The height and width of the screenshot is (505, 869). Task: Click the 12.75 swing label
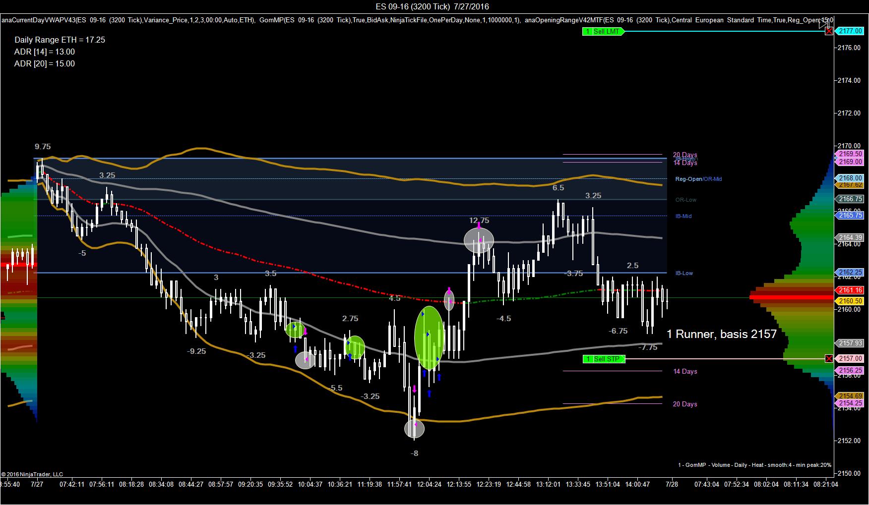click(479, 221)
